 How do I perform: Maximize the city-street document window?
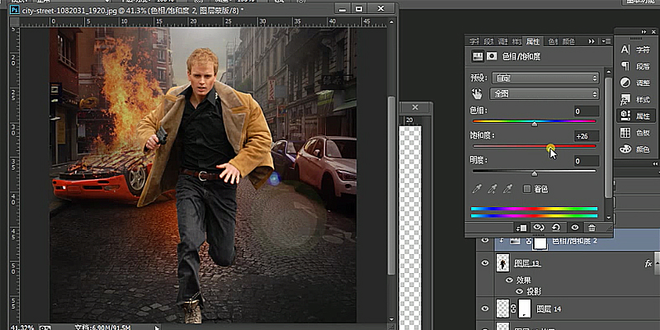point(359,8)
